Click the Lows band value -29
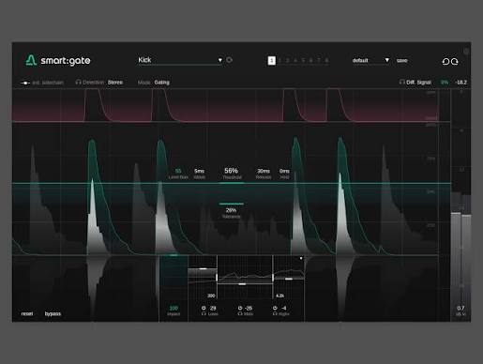Screen dimensions: 483x364 [x=213, y=308]
